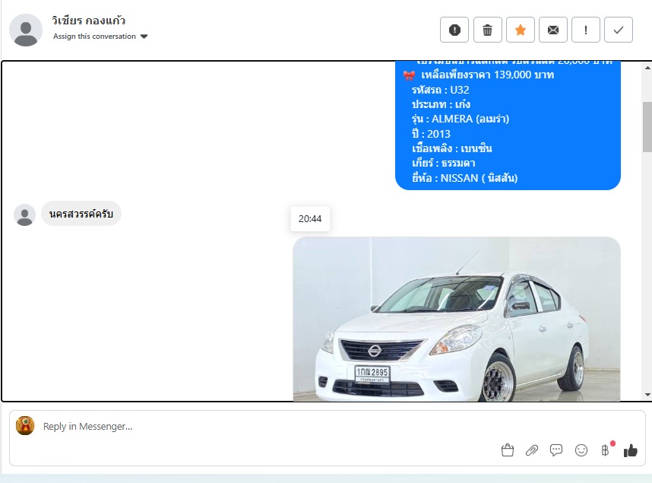Viewport: 652px width, 483px height.
Task: Click the 20:44 timestamp label
Action: tap(310, 218)
